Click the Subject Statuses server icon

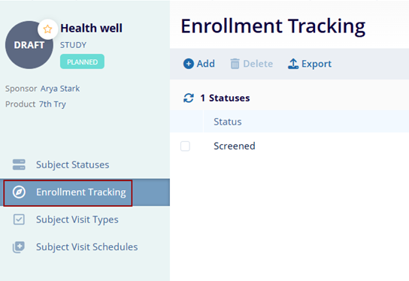click(19, 165)
